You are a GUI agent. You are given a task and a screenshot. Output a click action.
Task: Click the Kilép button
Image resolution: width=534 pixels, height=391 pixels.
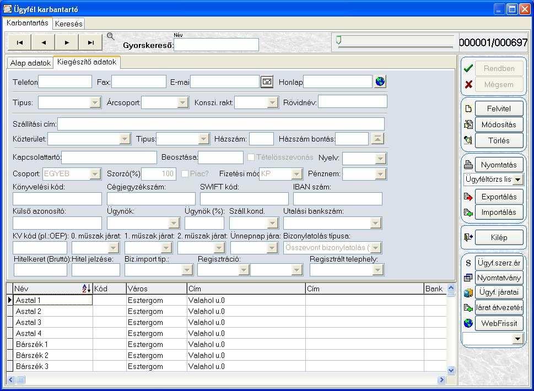point(499,237)
